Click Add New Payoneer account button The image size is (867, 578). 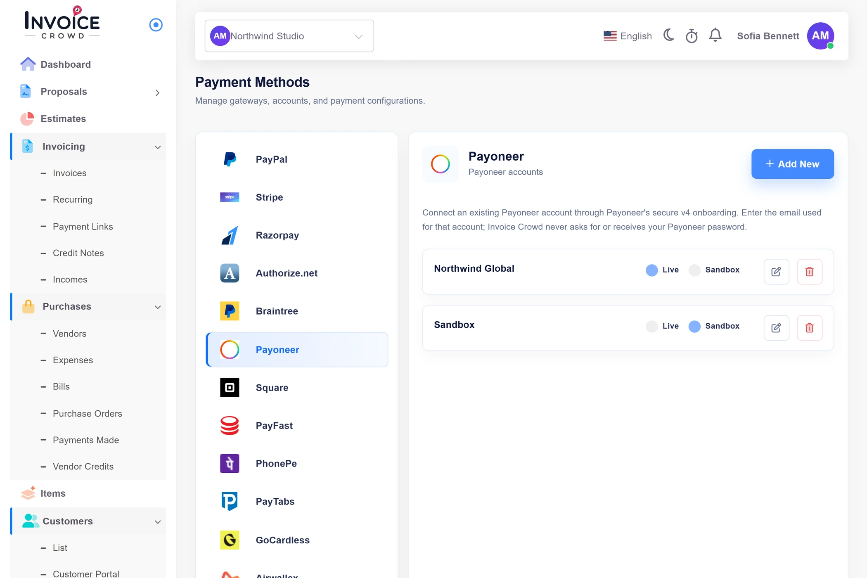[792, 164]
